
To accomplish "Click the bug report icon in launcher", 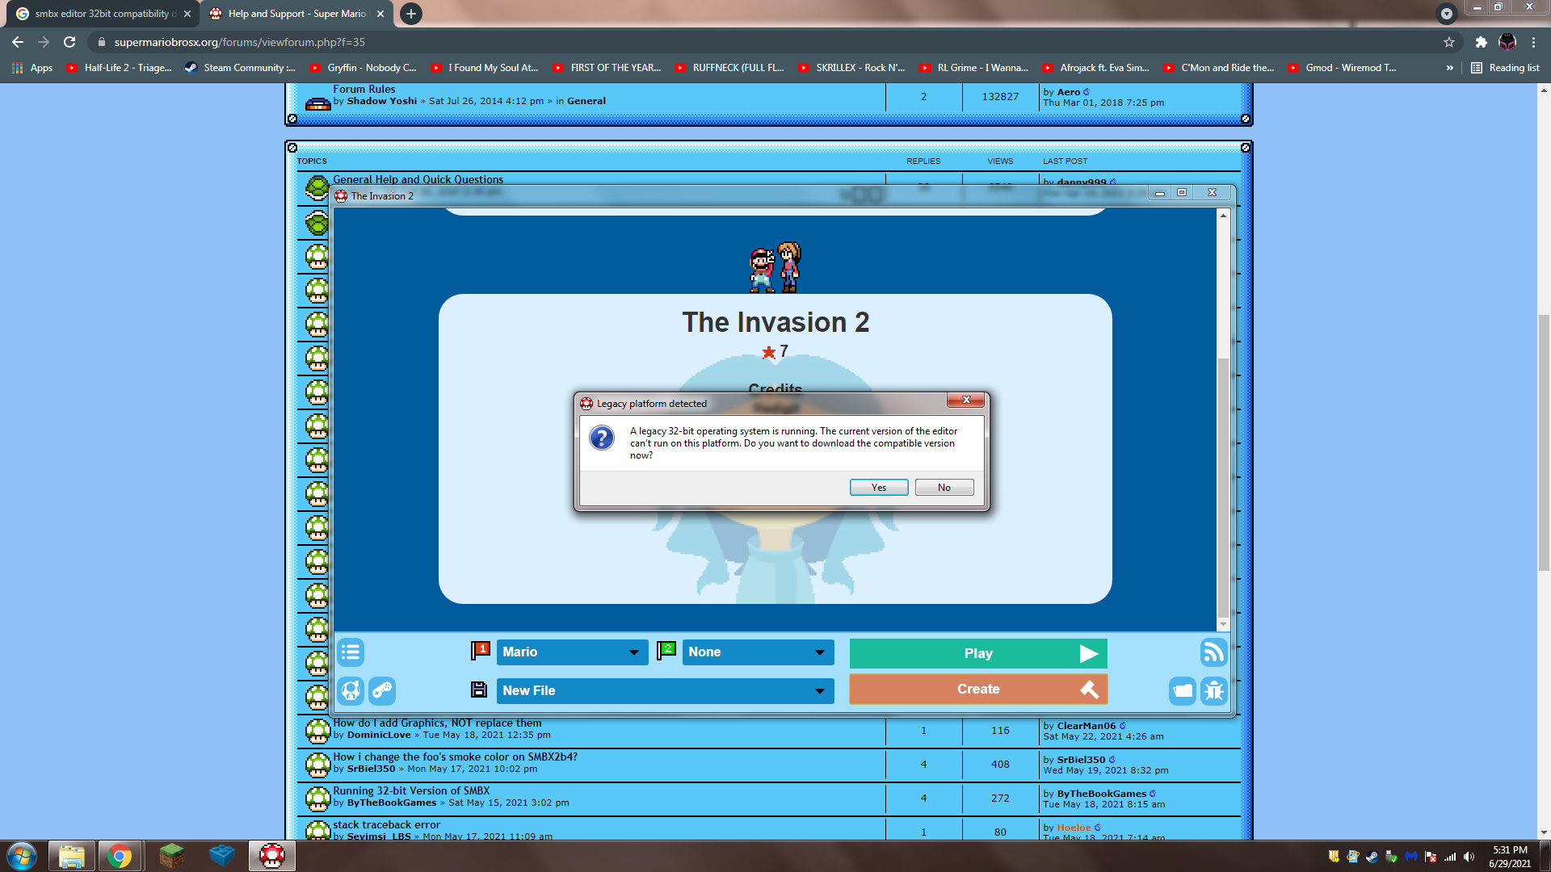I will [x=1213, y=691].
